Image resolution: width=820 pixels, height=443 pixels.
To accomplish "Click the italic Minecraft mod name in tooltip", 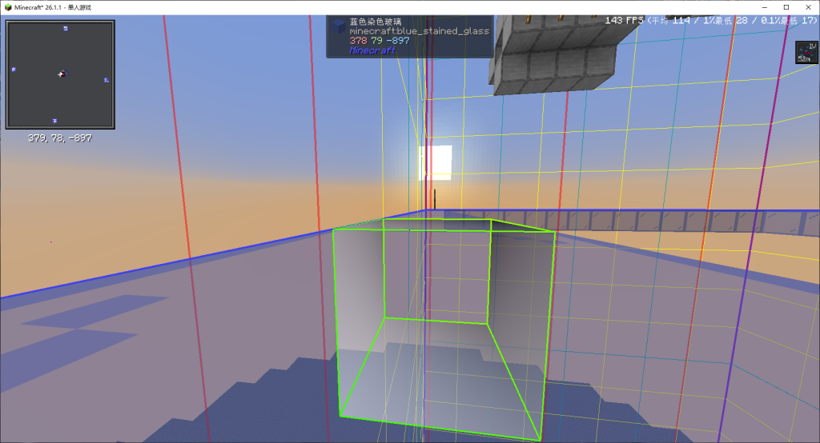I will (372, 50).
